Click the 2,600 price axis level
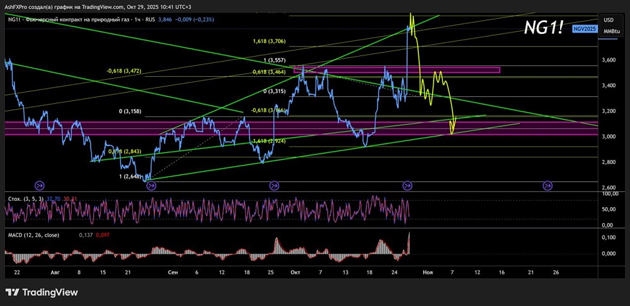This screenshot has width=630, height=306. pyautogui.click(x=610, y=188)
